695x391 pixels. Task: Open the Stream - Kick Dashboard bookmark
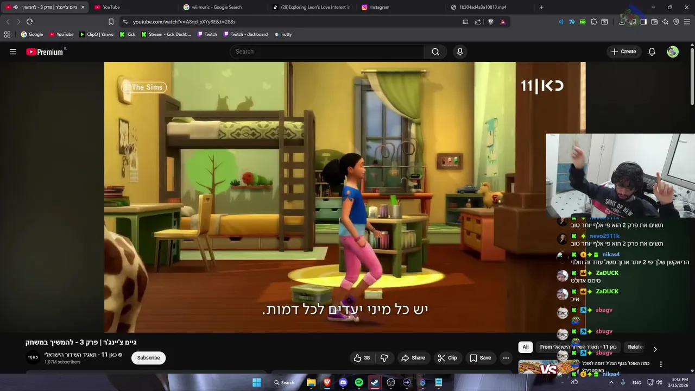(x=166, y=34)
